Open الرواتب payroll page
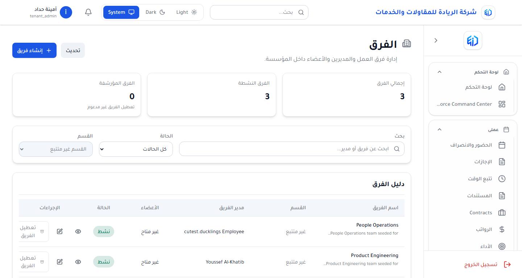The width and height of the screenshot is (522, 278). coord(473,229)
